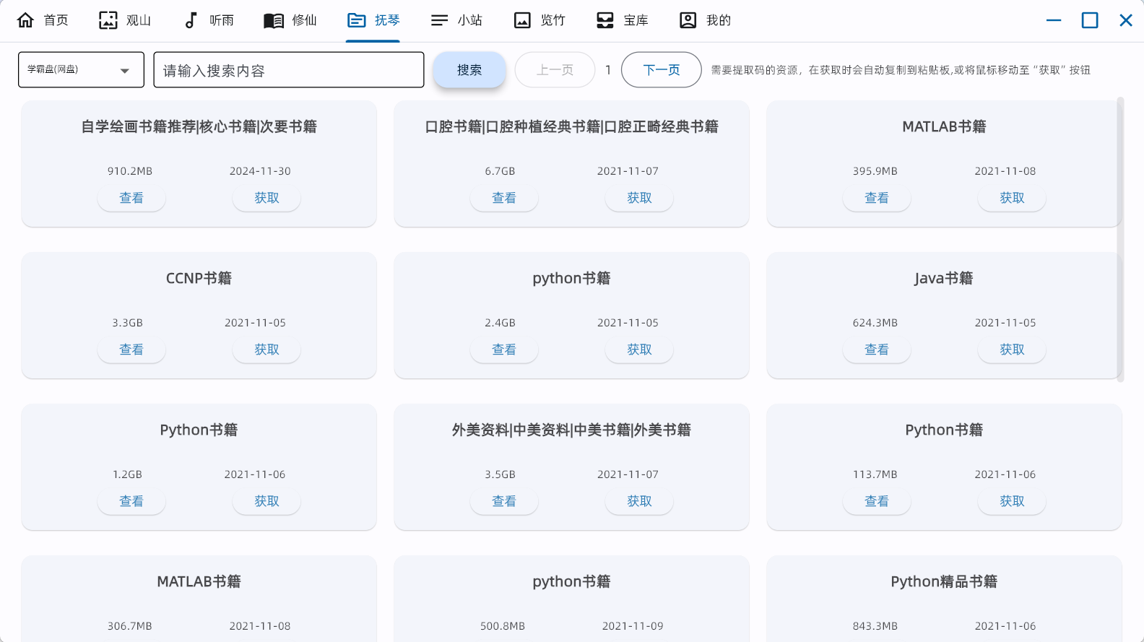This screenshot has width=1144, height=642.
Task: Click the CCNP书籍 card title
Action: pos(199,279)
